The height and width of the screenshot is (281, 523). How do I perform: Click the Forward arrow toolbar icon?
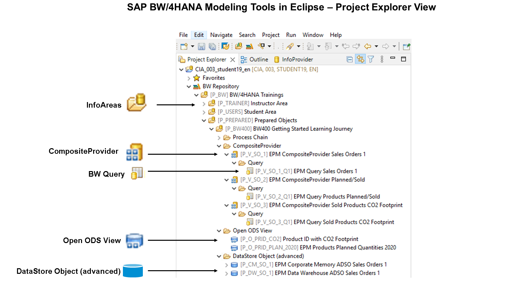pos(386,46)
